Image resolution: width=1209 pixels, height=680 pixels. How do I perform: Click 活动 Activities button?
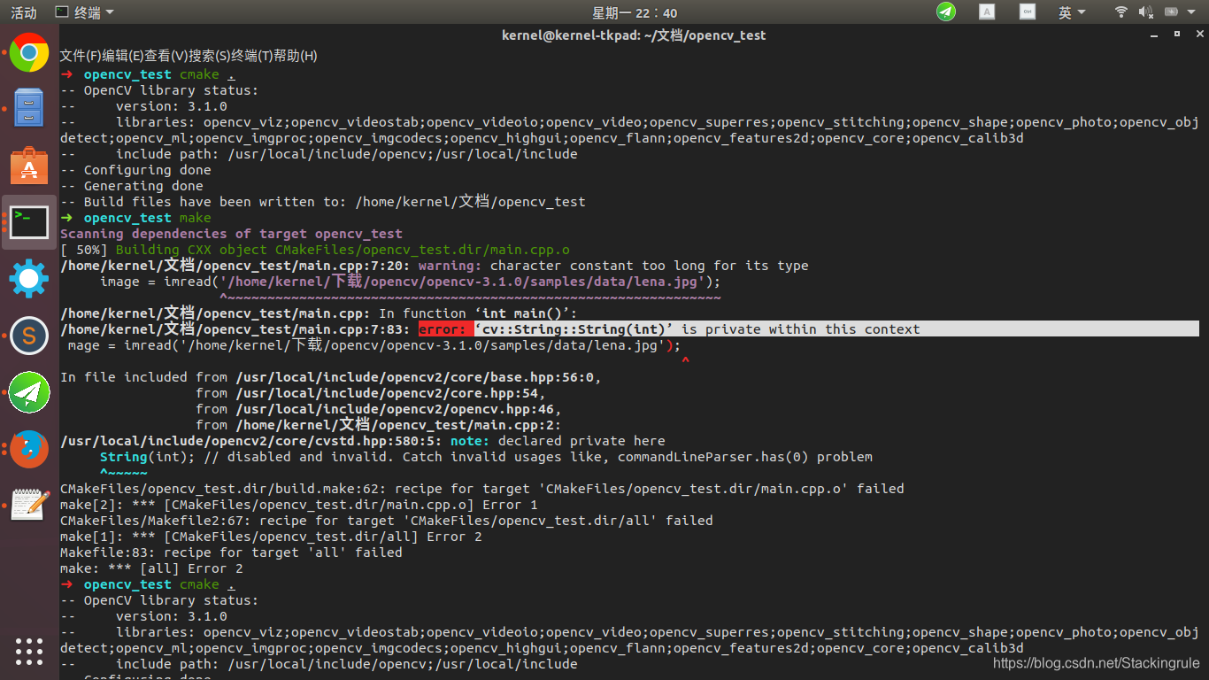(x=24, y=12)
